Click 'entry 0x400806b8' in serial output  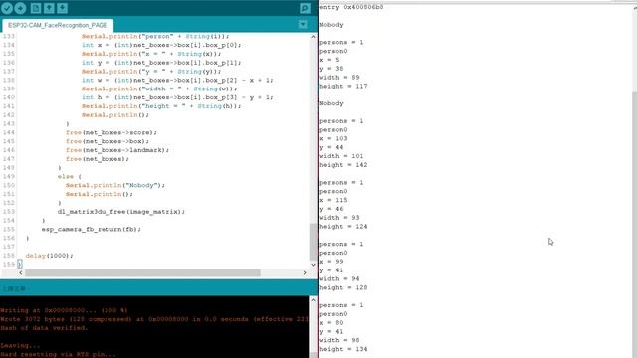[x=351, y=7]
